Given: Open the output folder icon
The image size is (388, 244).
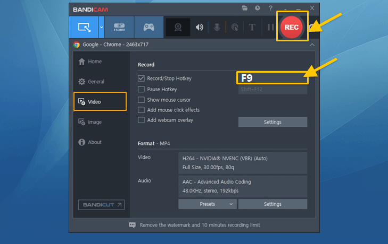Looking at the screenshot, I should (244, 8).
